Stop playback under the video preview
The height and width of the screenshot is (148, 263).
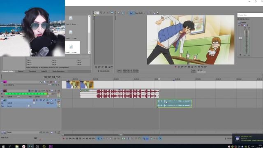click(192, 67)
